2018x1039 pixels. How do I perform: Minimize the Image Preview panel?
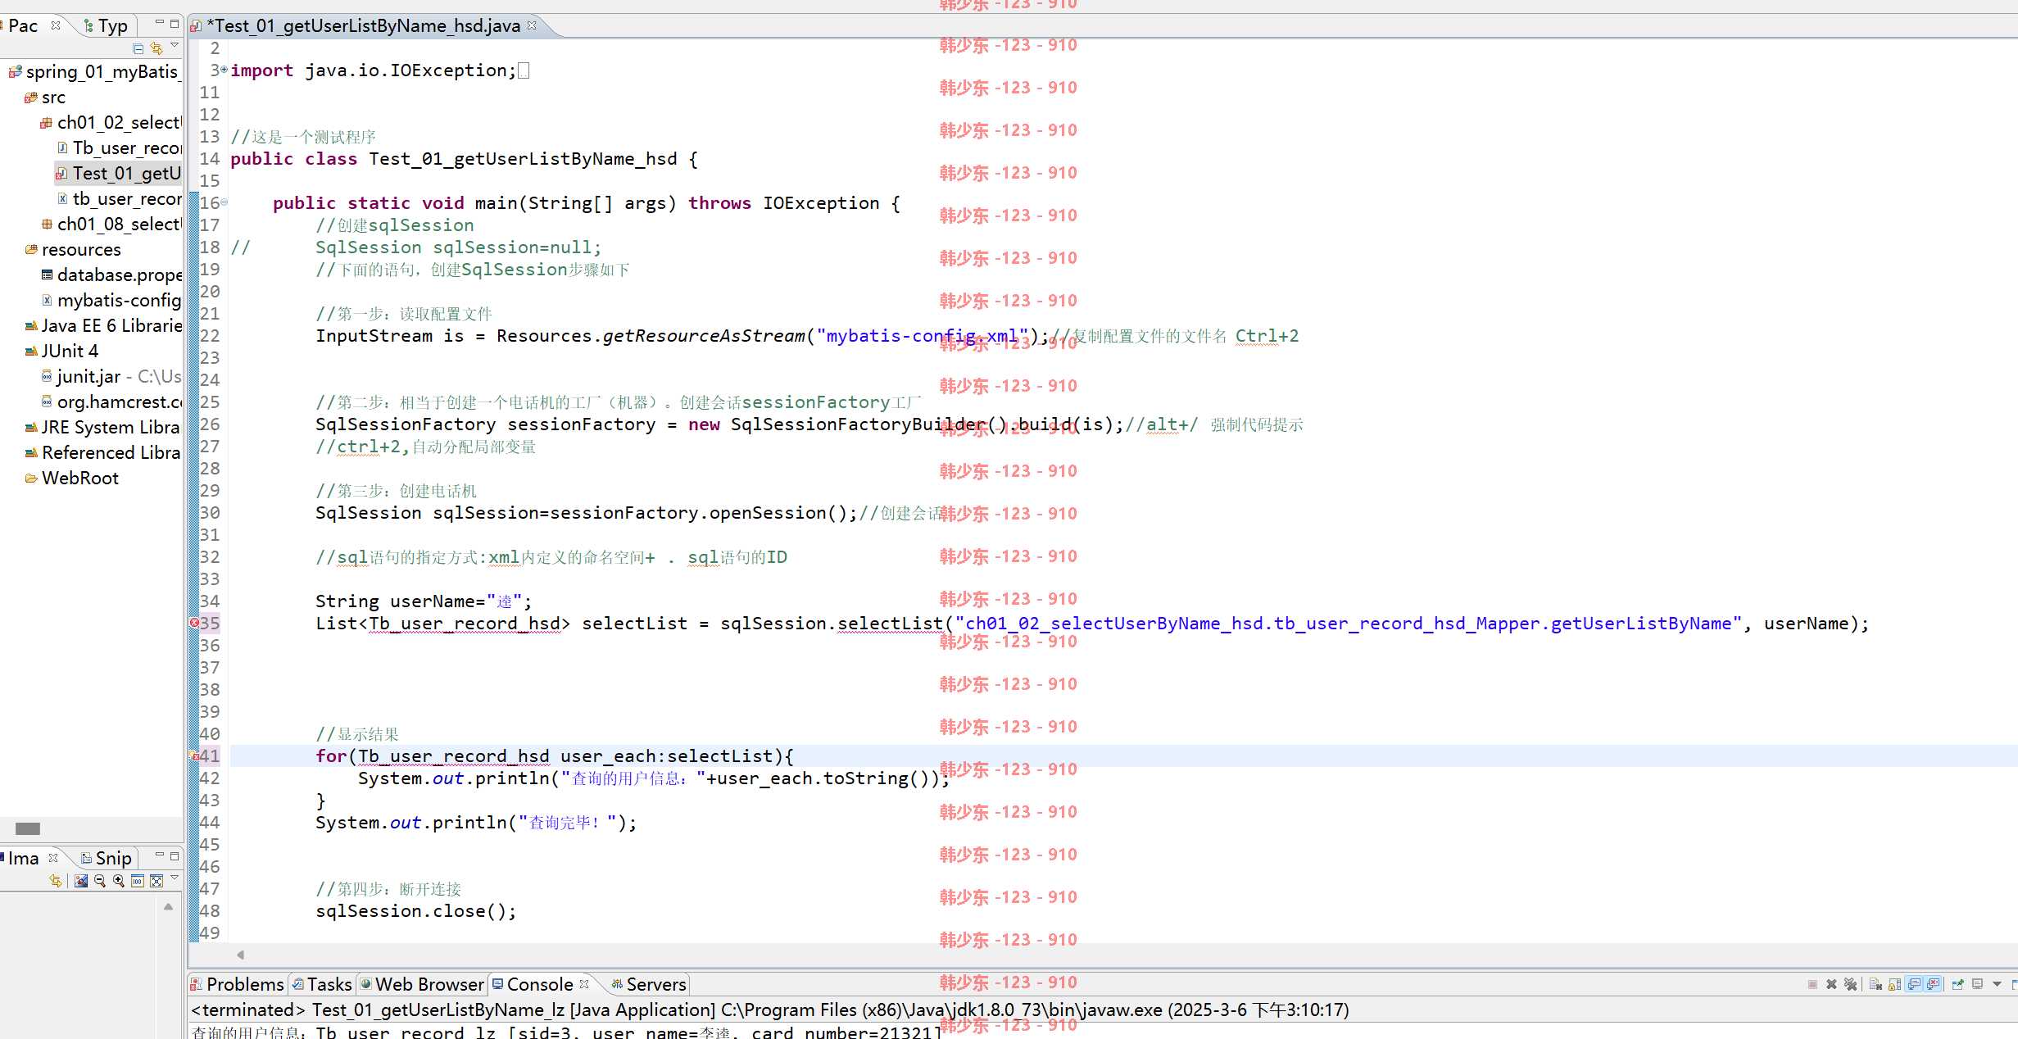tap(160, 855)
